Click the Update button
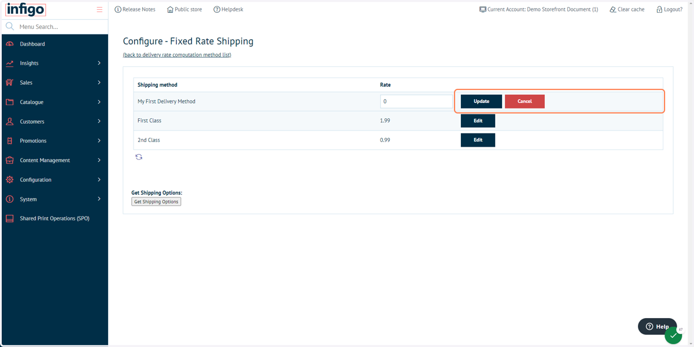 [x=481, y=102]
